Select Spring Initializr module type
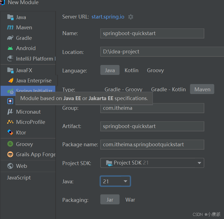The height and width of the screenshot is (219, 224). pyautogui.click(x=28, y=91)
